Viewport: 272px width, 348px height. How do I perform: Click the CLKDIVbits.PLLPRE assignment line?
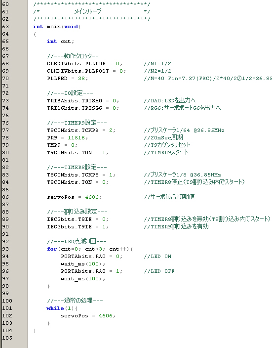(84, 64)
